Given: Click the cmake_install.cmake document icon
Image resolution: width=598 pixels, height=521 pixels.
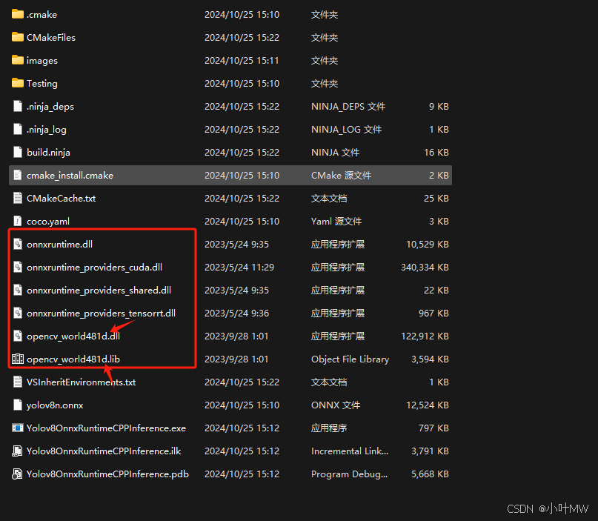Looking at the screenshot, I should pos(18,175).
